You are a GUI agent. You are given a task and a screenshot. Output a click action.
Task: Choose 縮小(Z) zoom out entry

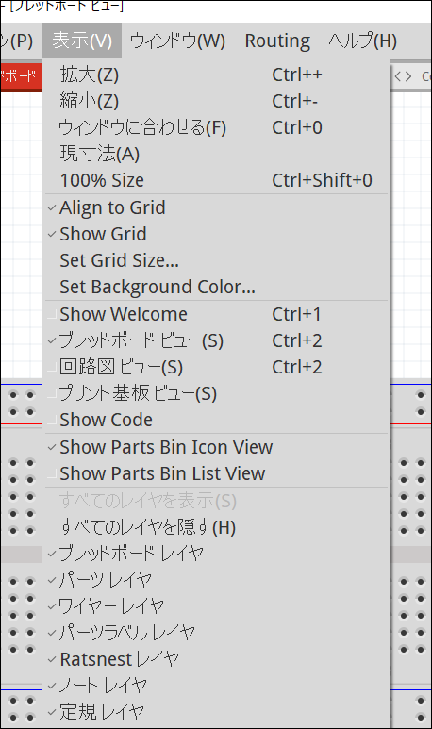(x=216, y=101)
